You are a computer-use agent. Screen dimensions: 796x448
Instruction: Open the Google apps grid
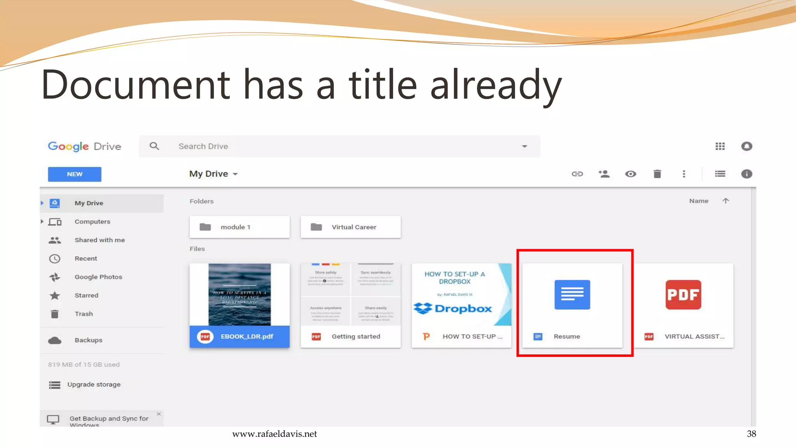coord(720,146)
